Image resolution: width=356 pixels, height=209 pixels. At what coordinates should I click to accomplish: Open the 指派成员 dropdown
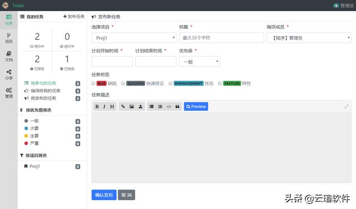pos(309,38)
